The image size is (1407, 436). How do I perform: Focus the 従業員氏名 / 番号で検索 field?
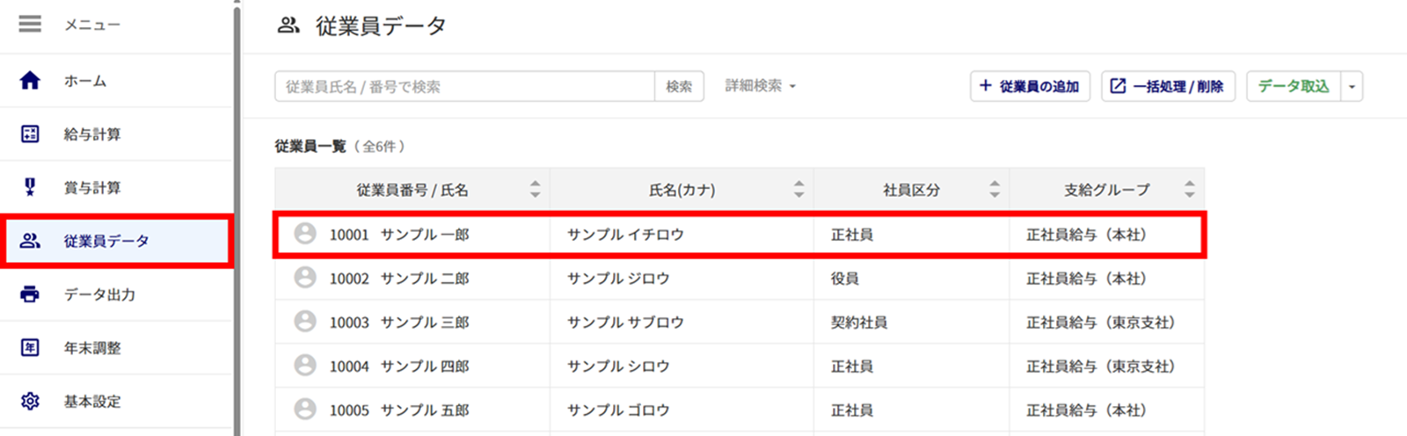point(464,86)
